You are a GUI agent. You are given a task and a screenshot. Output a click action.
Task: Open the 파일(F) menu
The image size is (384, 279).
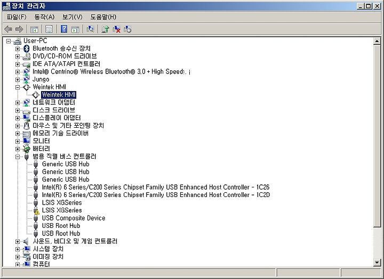click(17, 17)
